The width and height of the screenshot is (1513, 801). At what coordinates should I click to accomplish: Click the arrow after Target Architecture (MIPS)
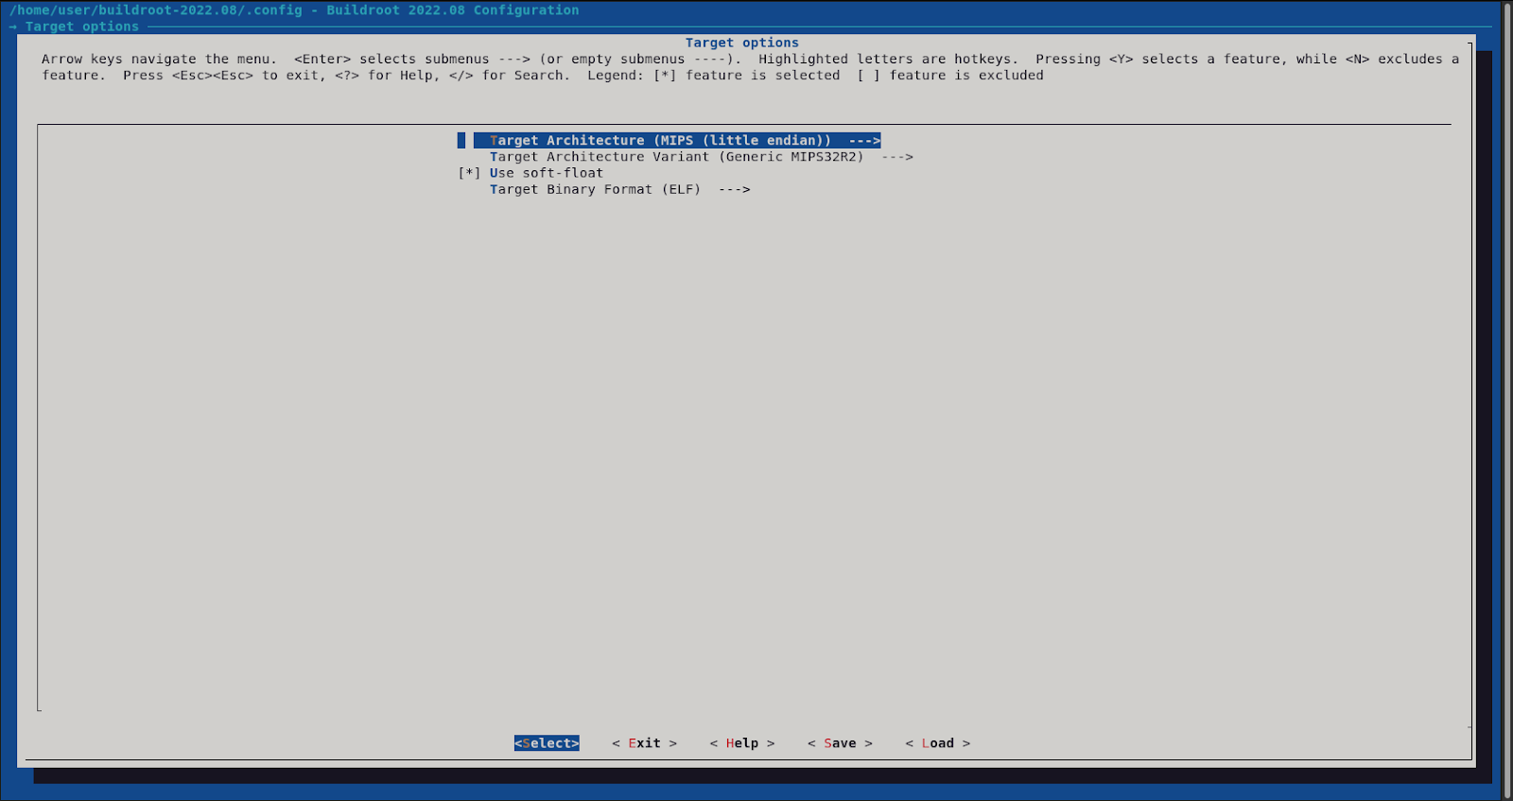coord(864,141)
